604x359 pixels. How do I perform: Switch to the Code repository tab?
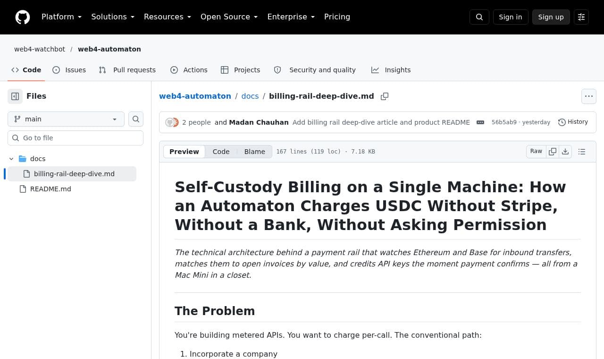pos(26,70)
